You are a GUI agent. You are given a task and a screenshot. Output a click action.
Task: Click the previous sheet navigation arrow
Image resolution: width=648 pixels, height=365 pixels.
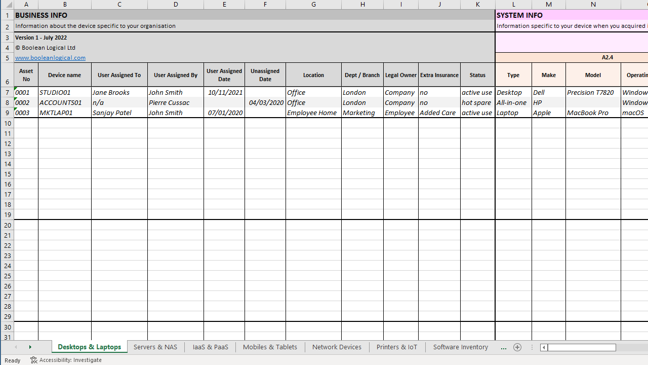[x=15, y=347]
